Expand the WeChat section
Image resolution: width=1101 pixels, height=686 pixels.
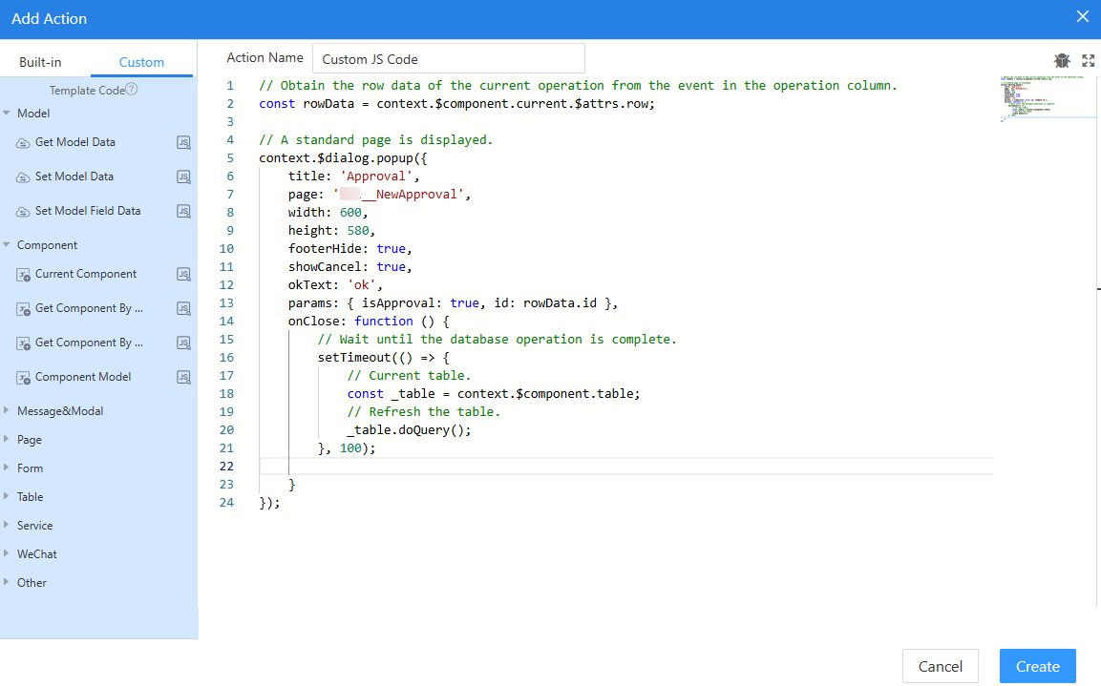point(7,553)
